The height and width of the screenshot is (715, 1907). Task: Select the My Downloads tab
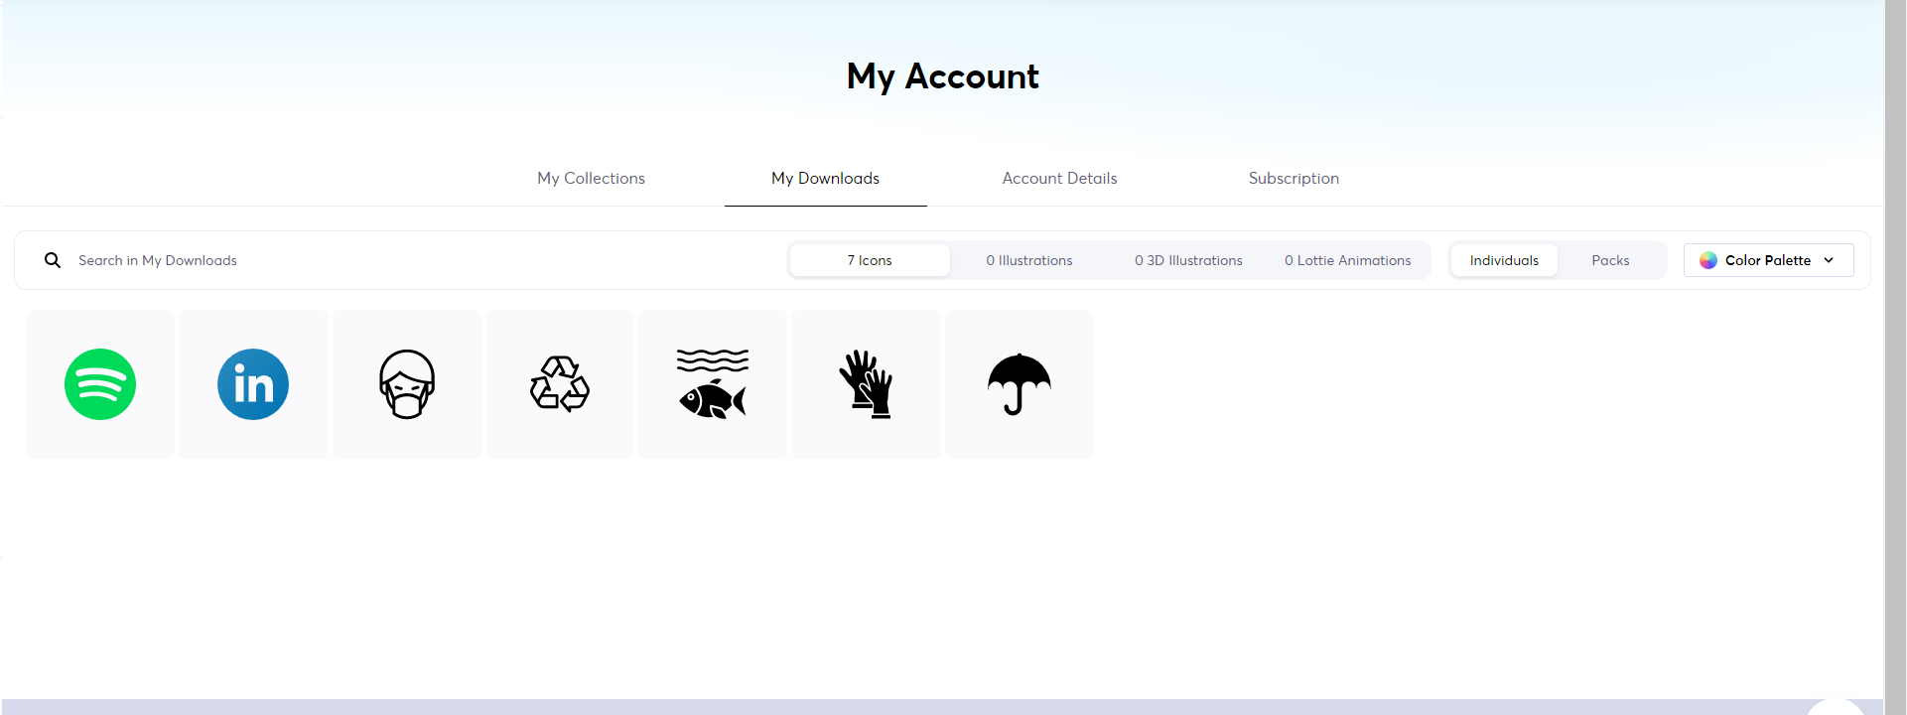(826, 179)
